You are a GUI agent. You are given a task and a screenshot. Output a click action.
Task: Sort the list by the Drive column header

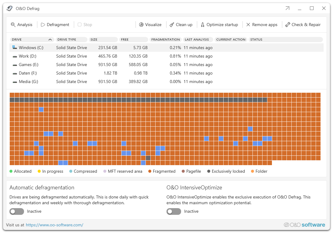(32, 39)
